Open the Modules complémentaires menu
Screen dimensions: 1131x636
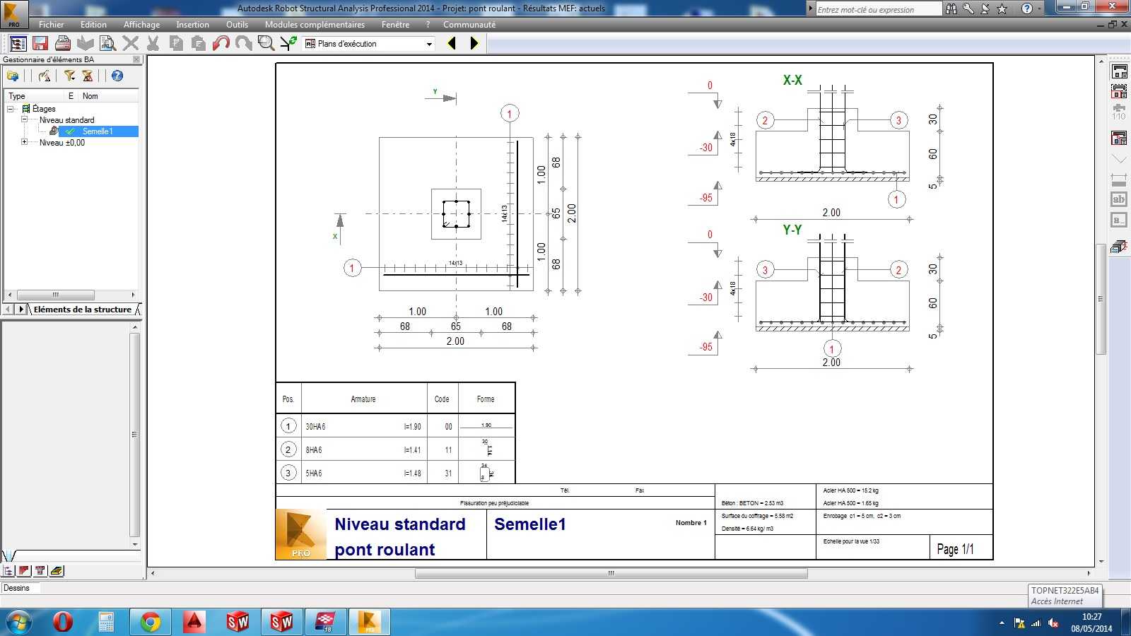tap(315, 25)
